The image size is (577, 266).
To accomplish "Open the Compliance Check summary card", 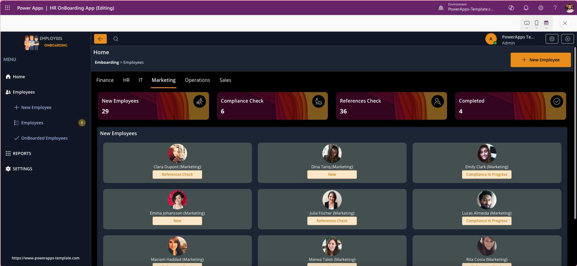I will coord(272,106).
